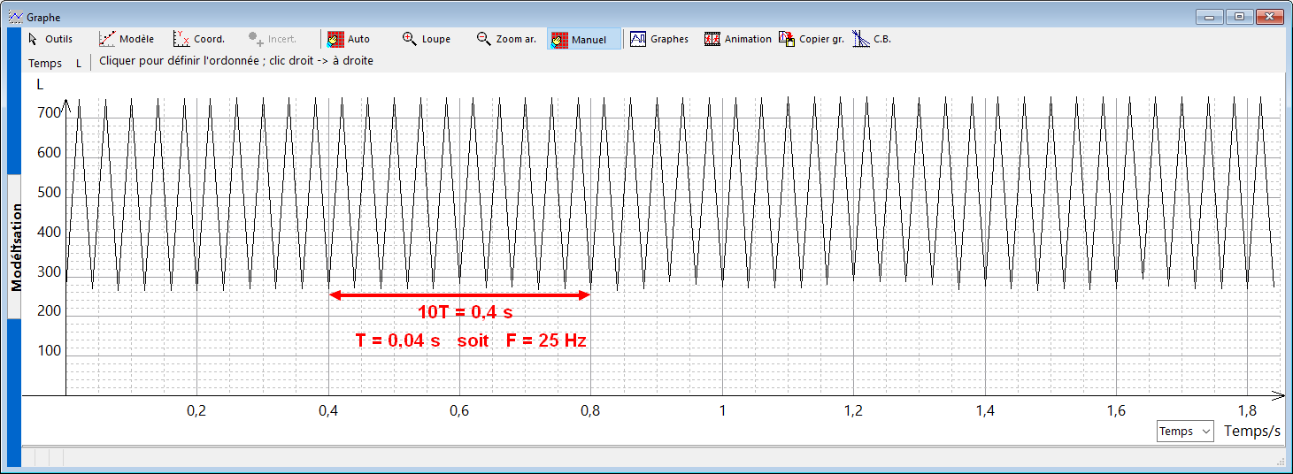
Task: Click the C.B. curve icon
Action: pyautogui.click(x=861, y=39)
